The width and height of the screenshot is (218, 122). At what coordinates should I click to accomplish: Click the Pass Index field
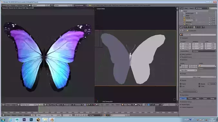[x=188, y=70]
